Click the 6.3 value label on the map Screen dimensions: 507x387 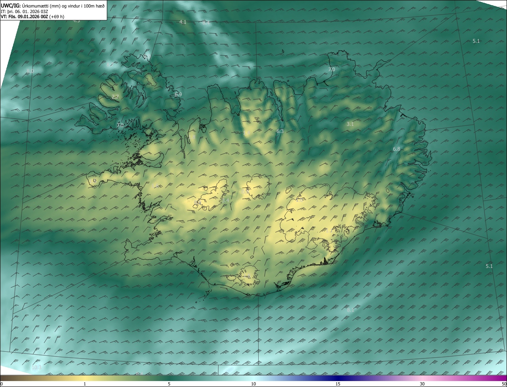[280, 131]
